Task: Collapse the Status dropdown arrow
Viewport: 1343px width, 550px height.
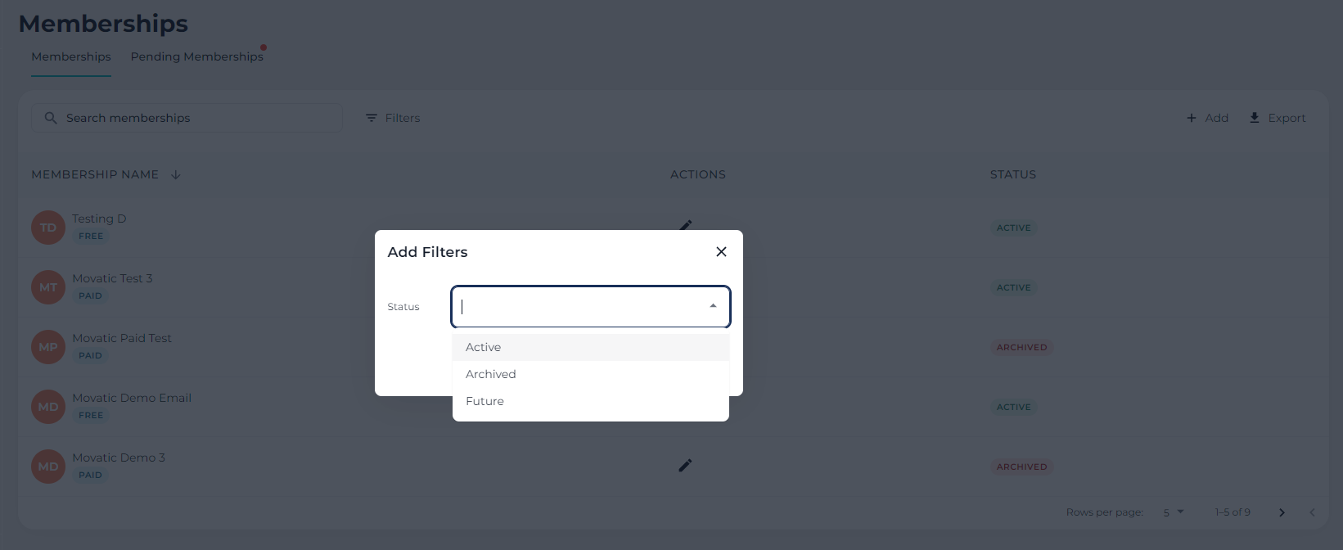Action: click(713, 306)
